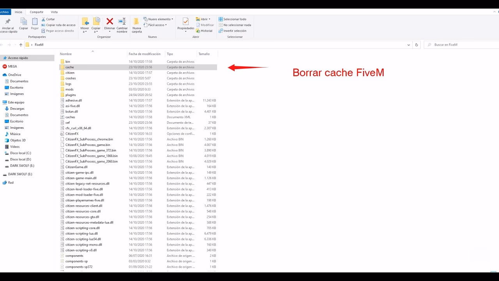Sort by Nombre column header

(66, 54)
